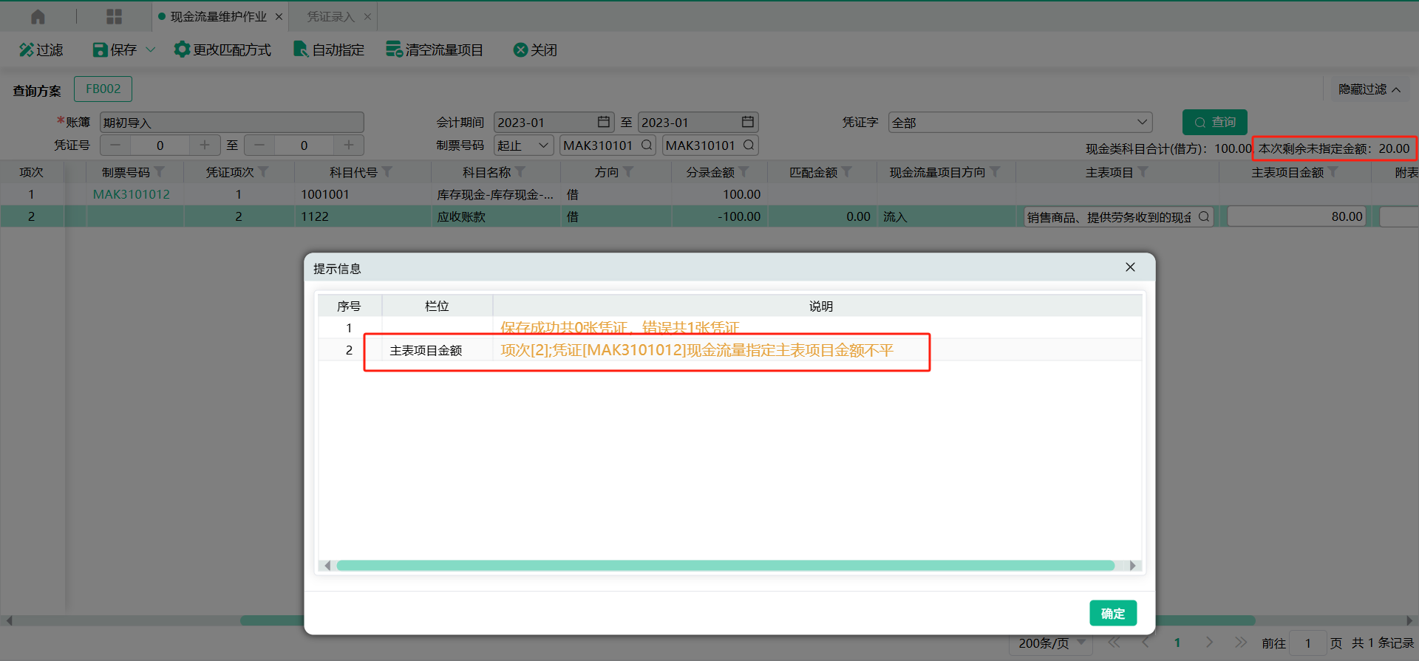The width and height of the screenshot is (1419, 661).
Task: Increase the ending 凭证号 value
Action: point(349,145)
